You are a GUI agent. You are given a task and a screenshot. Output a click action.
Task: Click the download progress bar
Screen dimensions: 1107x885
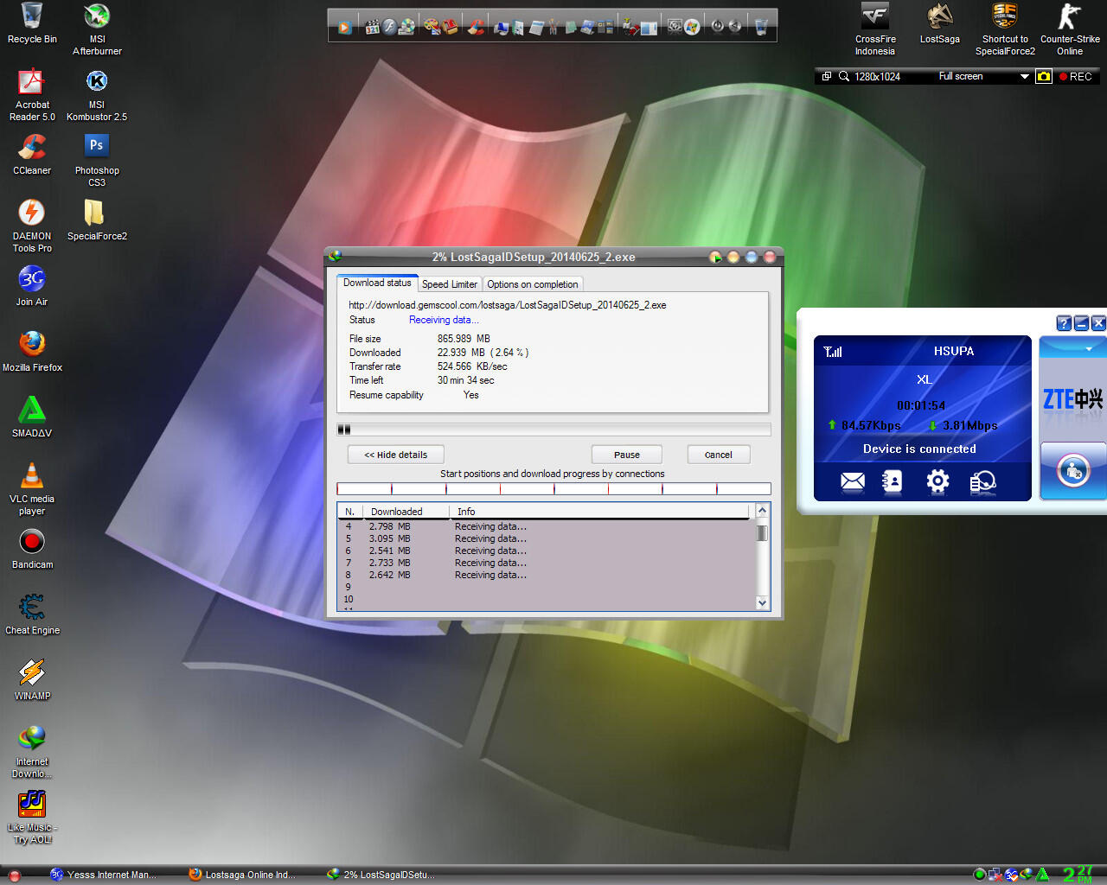tap(553, 430)
